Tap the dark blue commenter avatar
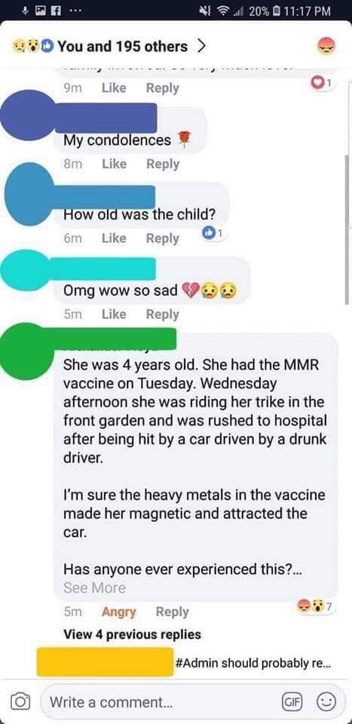352x724 pixels. [x=28, y=115]
